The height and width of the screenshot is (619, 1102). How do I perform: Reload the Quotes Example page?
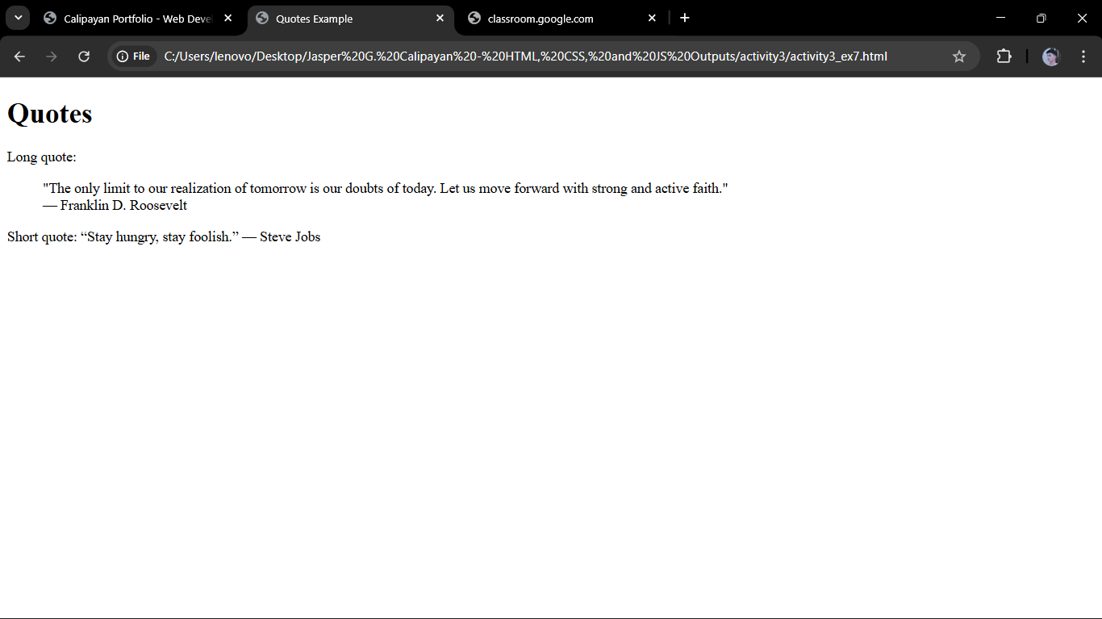click(x=84, y=56)
